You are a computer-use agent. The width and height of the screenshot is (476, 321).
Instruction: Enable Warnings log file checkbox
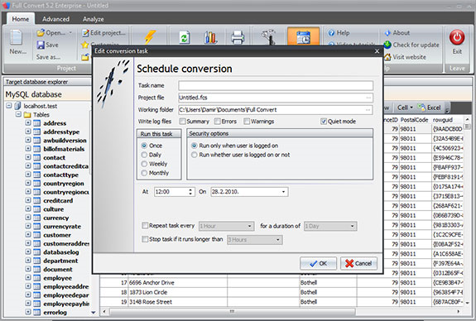point(247,122)
